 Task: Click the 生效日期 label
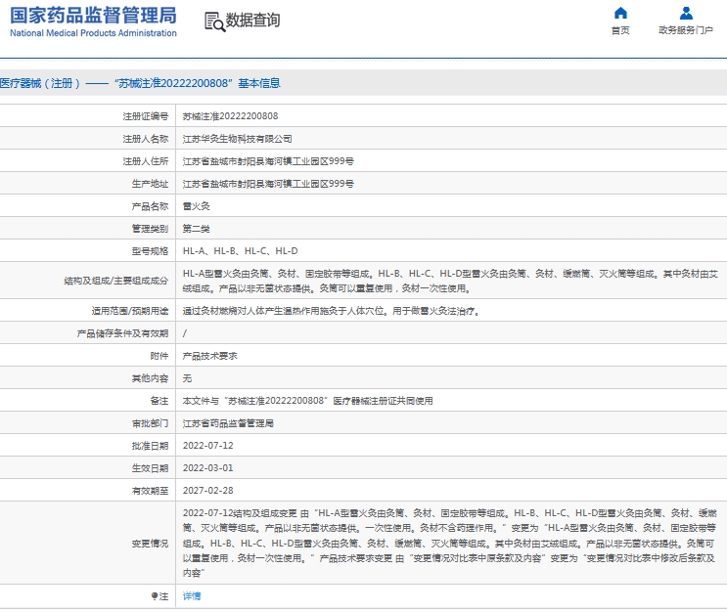(x=151, y=468)
